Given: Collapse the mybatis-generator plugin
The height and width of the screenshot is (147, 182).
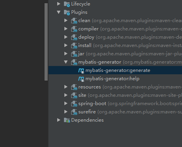Looking at the screenshot, I should pyautogui.click(x=66, y=62).
